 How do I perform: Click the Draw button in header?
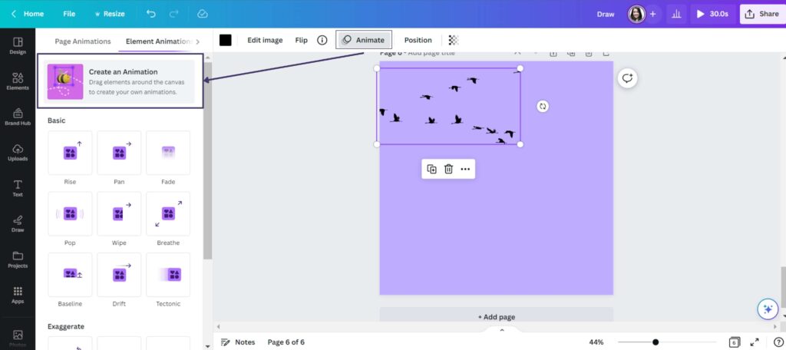606,14
